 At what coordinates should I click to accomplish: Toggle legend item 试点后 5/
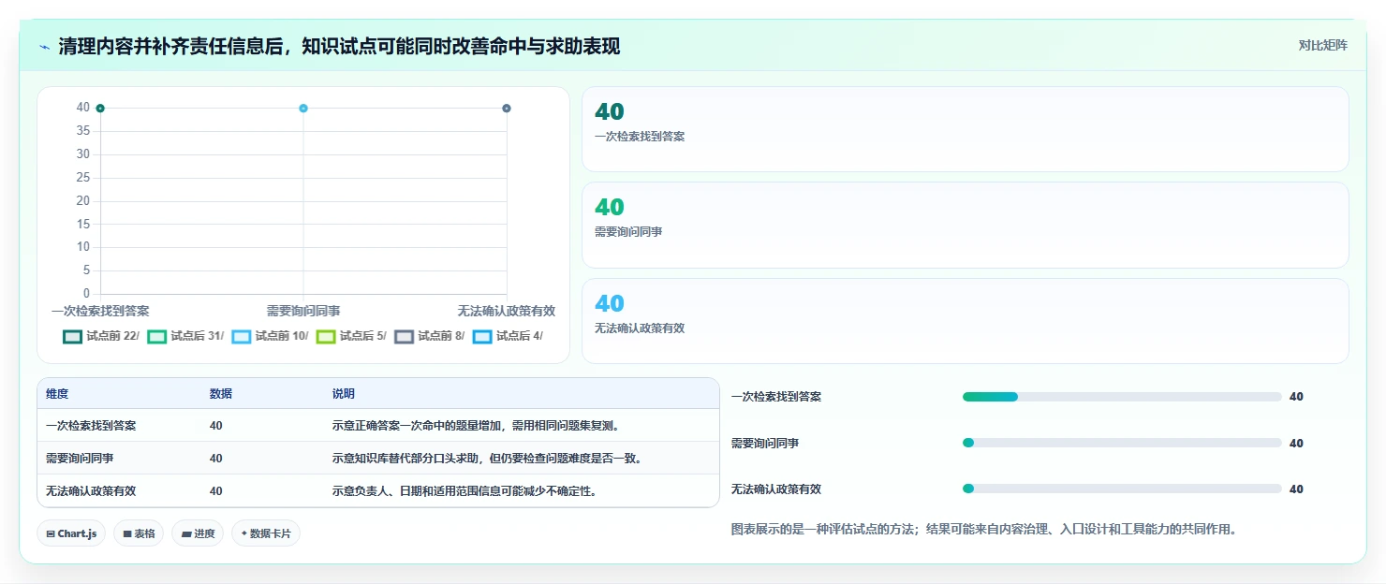coord(351,336)
